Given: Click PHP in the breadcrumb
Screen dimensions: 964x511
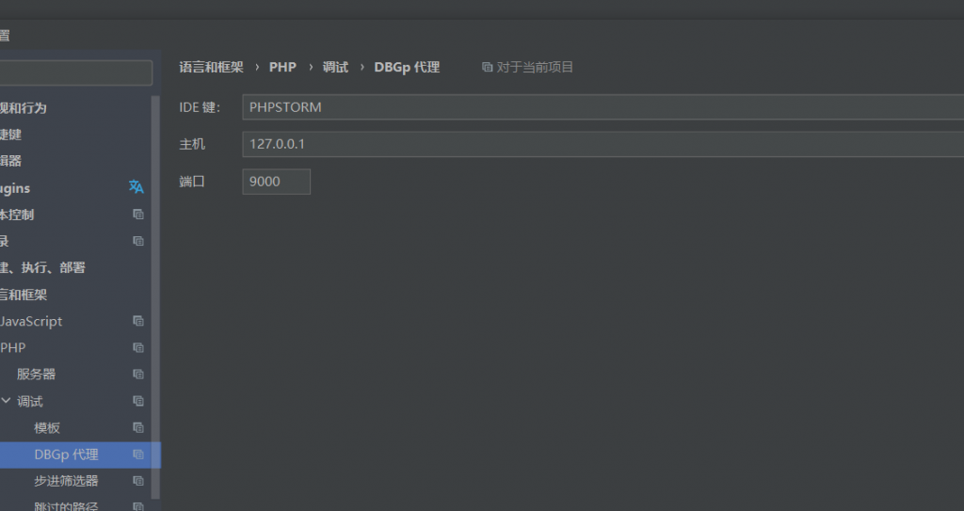Looking at the screenshot, I should pyautogui.click(x=282, y=67).
